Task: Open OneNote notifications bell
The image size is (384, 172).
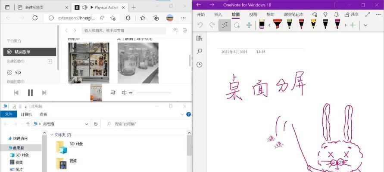Action: point(337,15)
